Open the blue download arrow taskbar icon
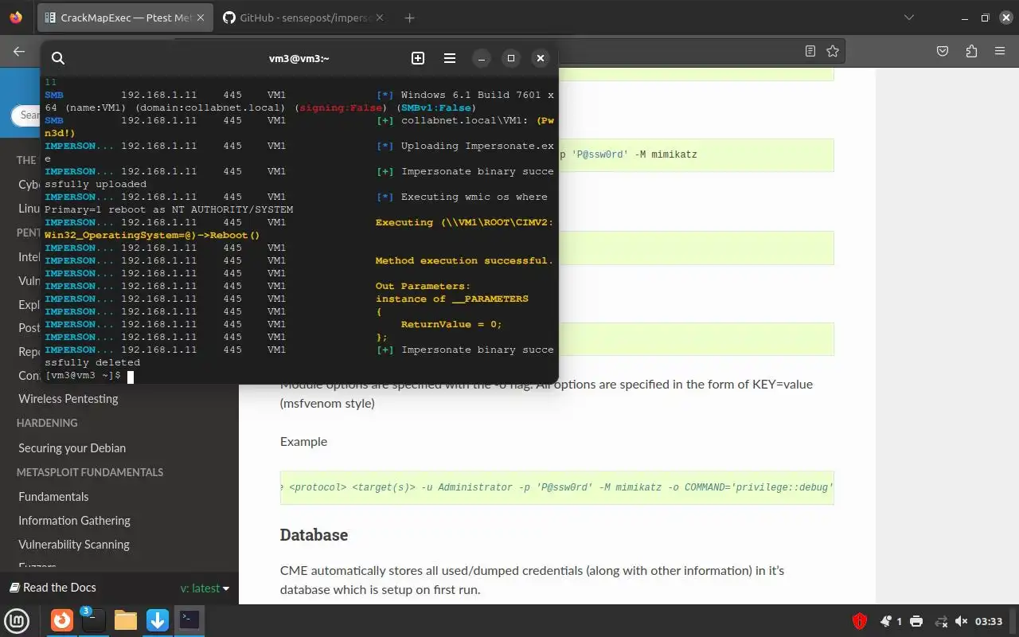Image resolution: width=1019 pixels, height=637 pixels. point(158,620)
